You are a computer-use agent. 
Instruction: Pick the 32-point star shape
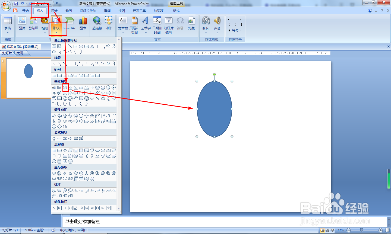114,173
